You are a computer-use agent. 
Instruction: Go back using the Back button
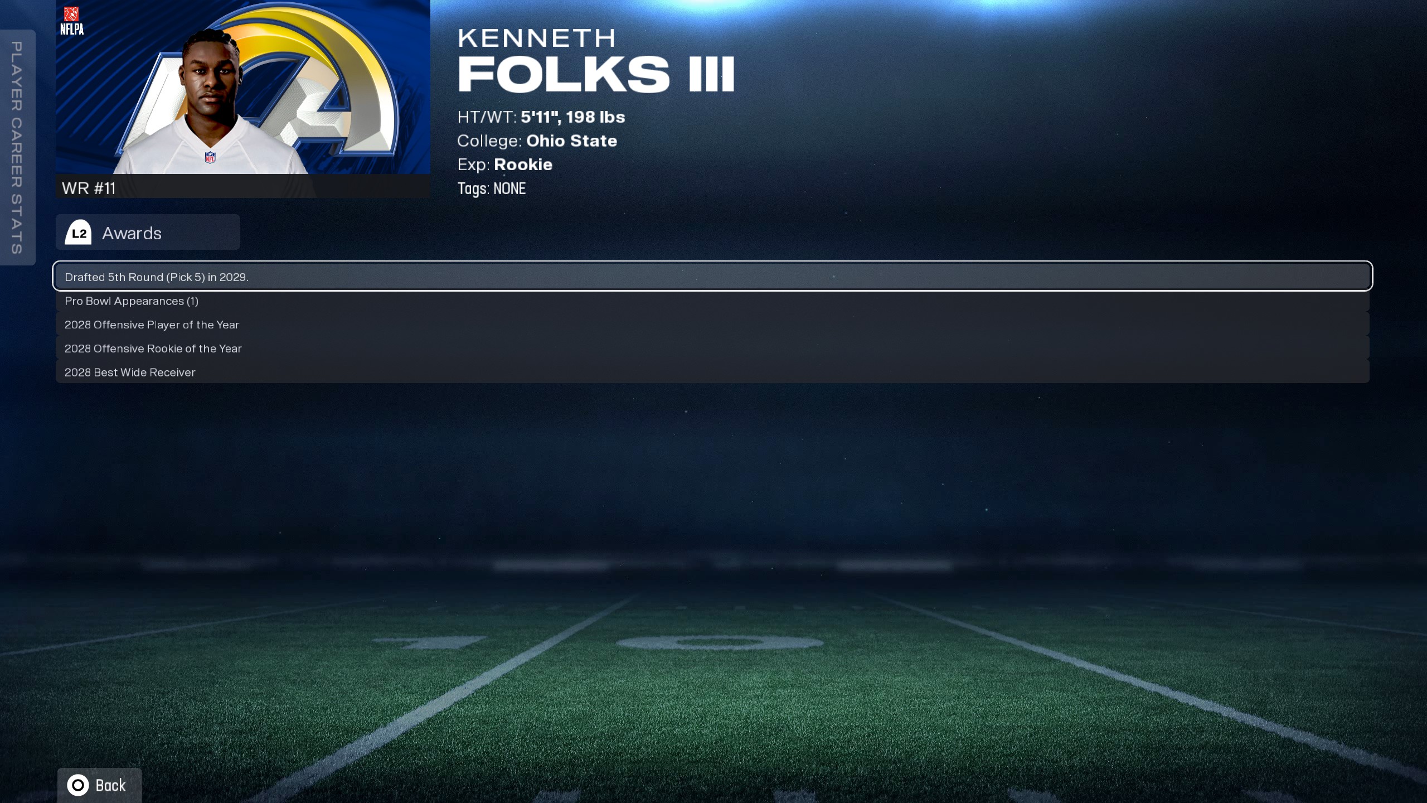(99, 785)
